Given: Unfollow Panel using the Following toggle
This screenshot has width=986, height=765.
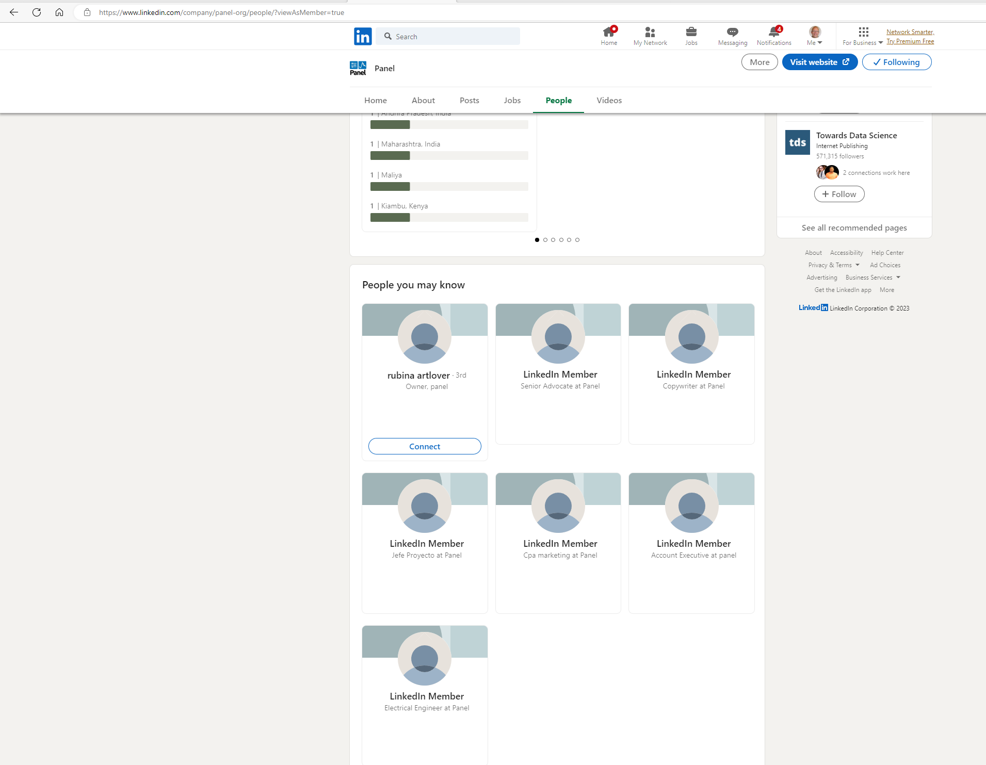Looking at the screenshot, I should pos(896,62).
